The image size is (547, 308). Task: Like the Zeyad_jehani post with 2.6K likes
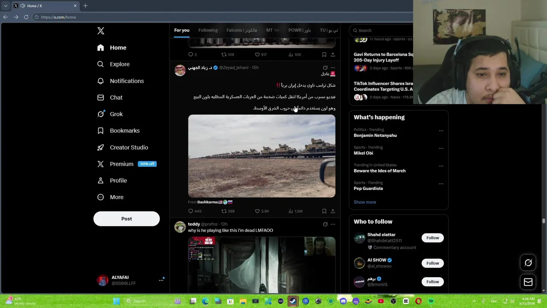pos(262,211)
